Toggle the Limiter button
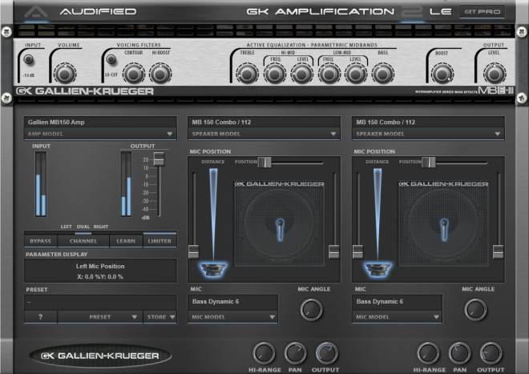Screen dimensions: 529x374 coord(160,240)
